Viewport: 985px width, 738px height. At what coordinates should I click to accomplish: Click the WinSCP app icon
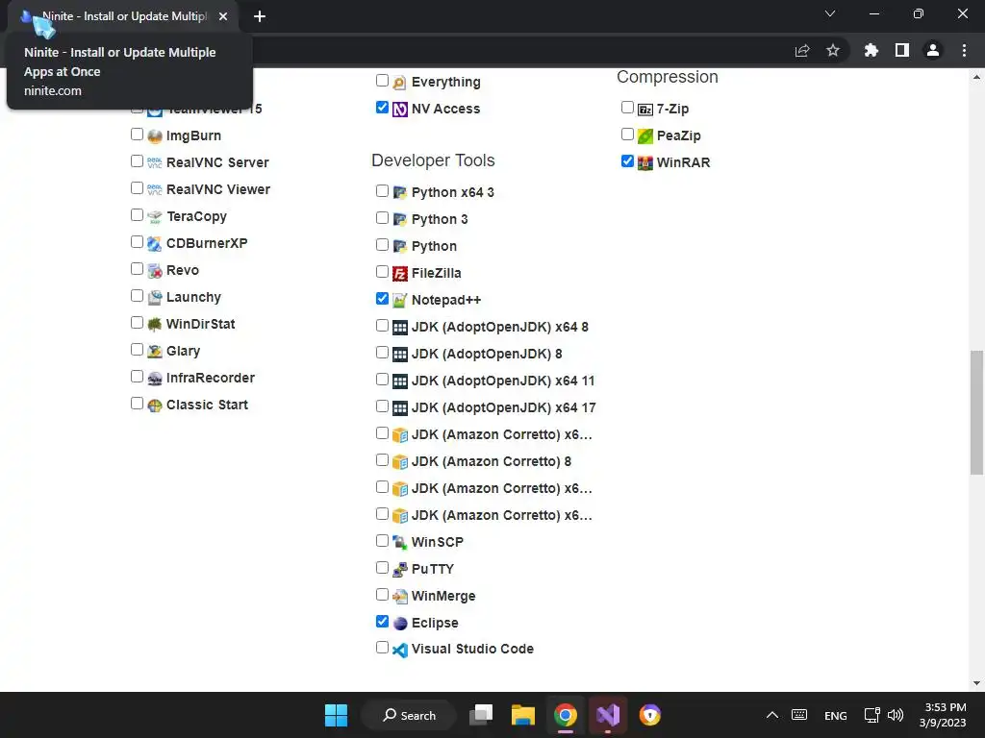point(399,542)
